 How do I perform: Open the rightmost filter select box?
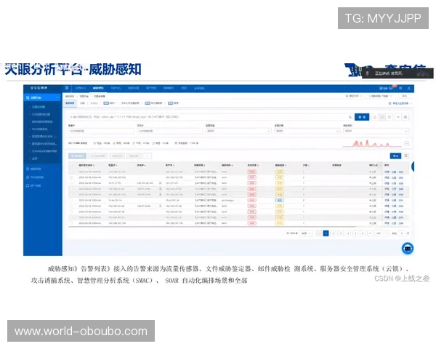(x=376, y=131)
